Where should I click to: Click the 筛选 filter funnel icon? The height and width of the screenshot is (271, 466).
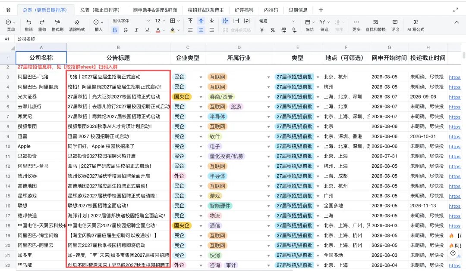point(322,22)
